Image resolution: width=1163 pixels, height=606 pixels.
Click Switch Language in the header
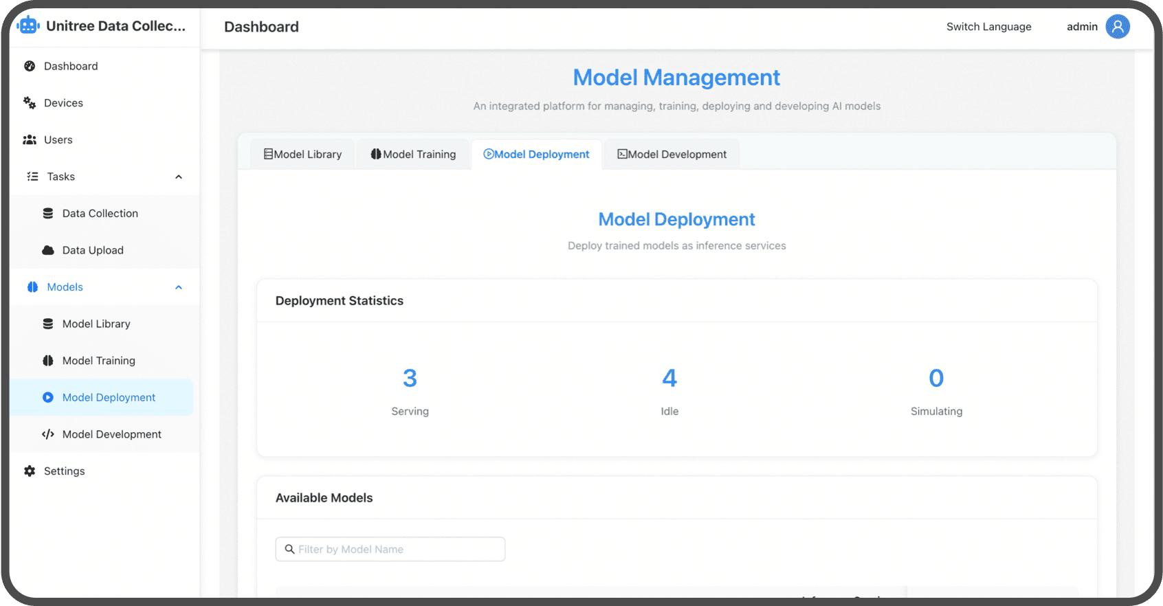988,27
